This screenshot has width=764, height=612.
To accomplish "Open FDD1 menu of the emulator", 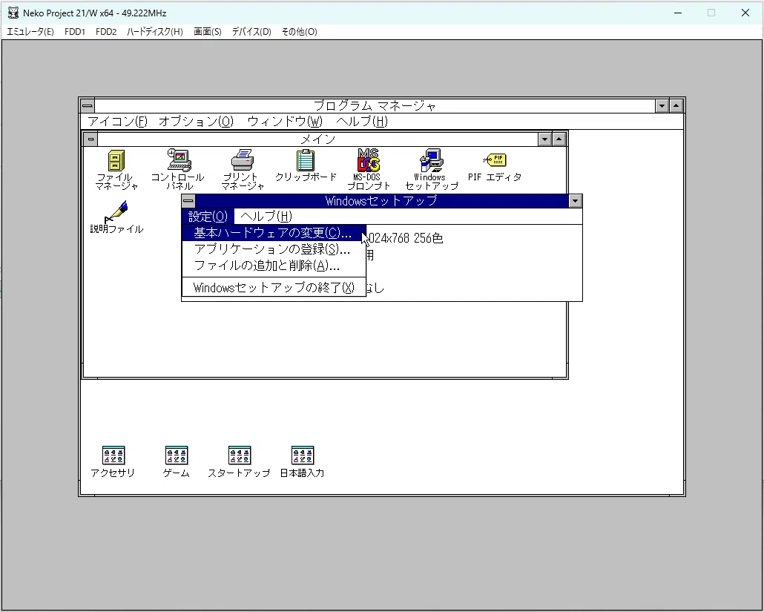I will 75,32.
